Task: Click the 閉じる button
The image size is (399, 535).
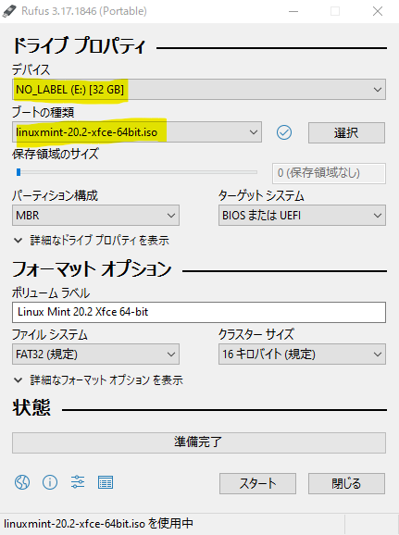Action: [x=346, y=483]
